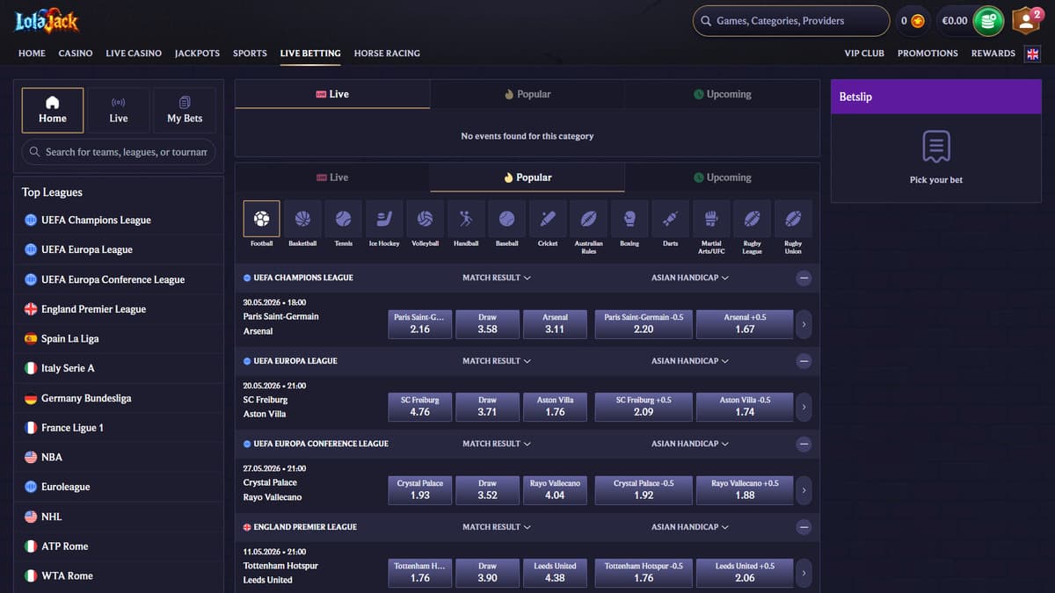This screenshot has height=593, width=1055.
Task: Collapse the England Premier League section
Action: (804, 527)
